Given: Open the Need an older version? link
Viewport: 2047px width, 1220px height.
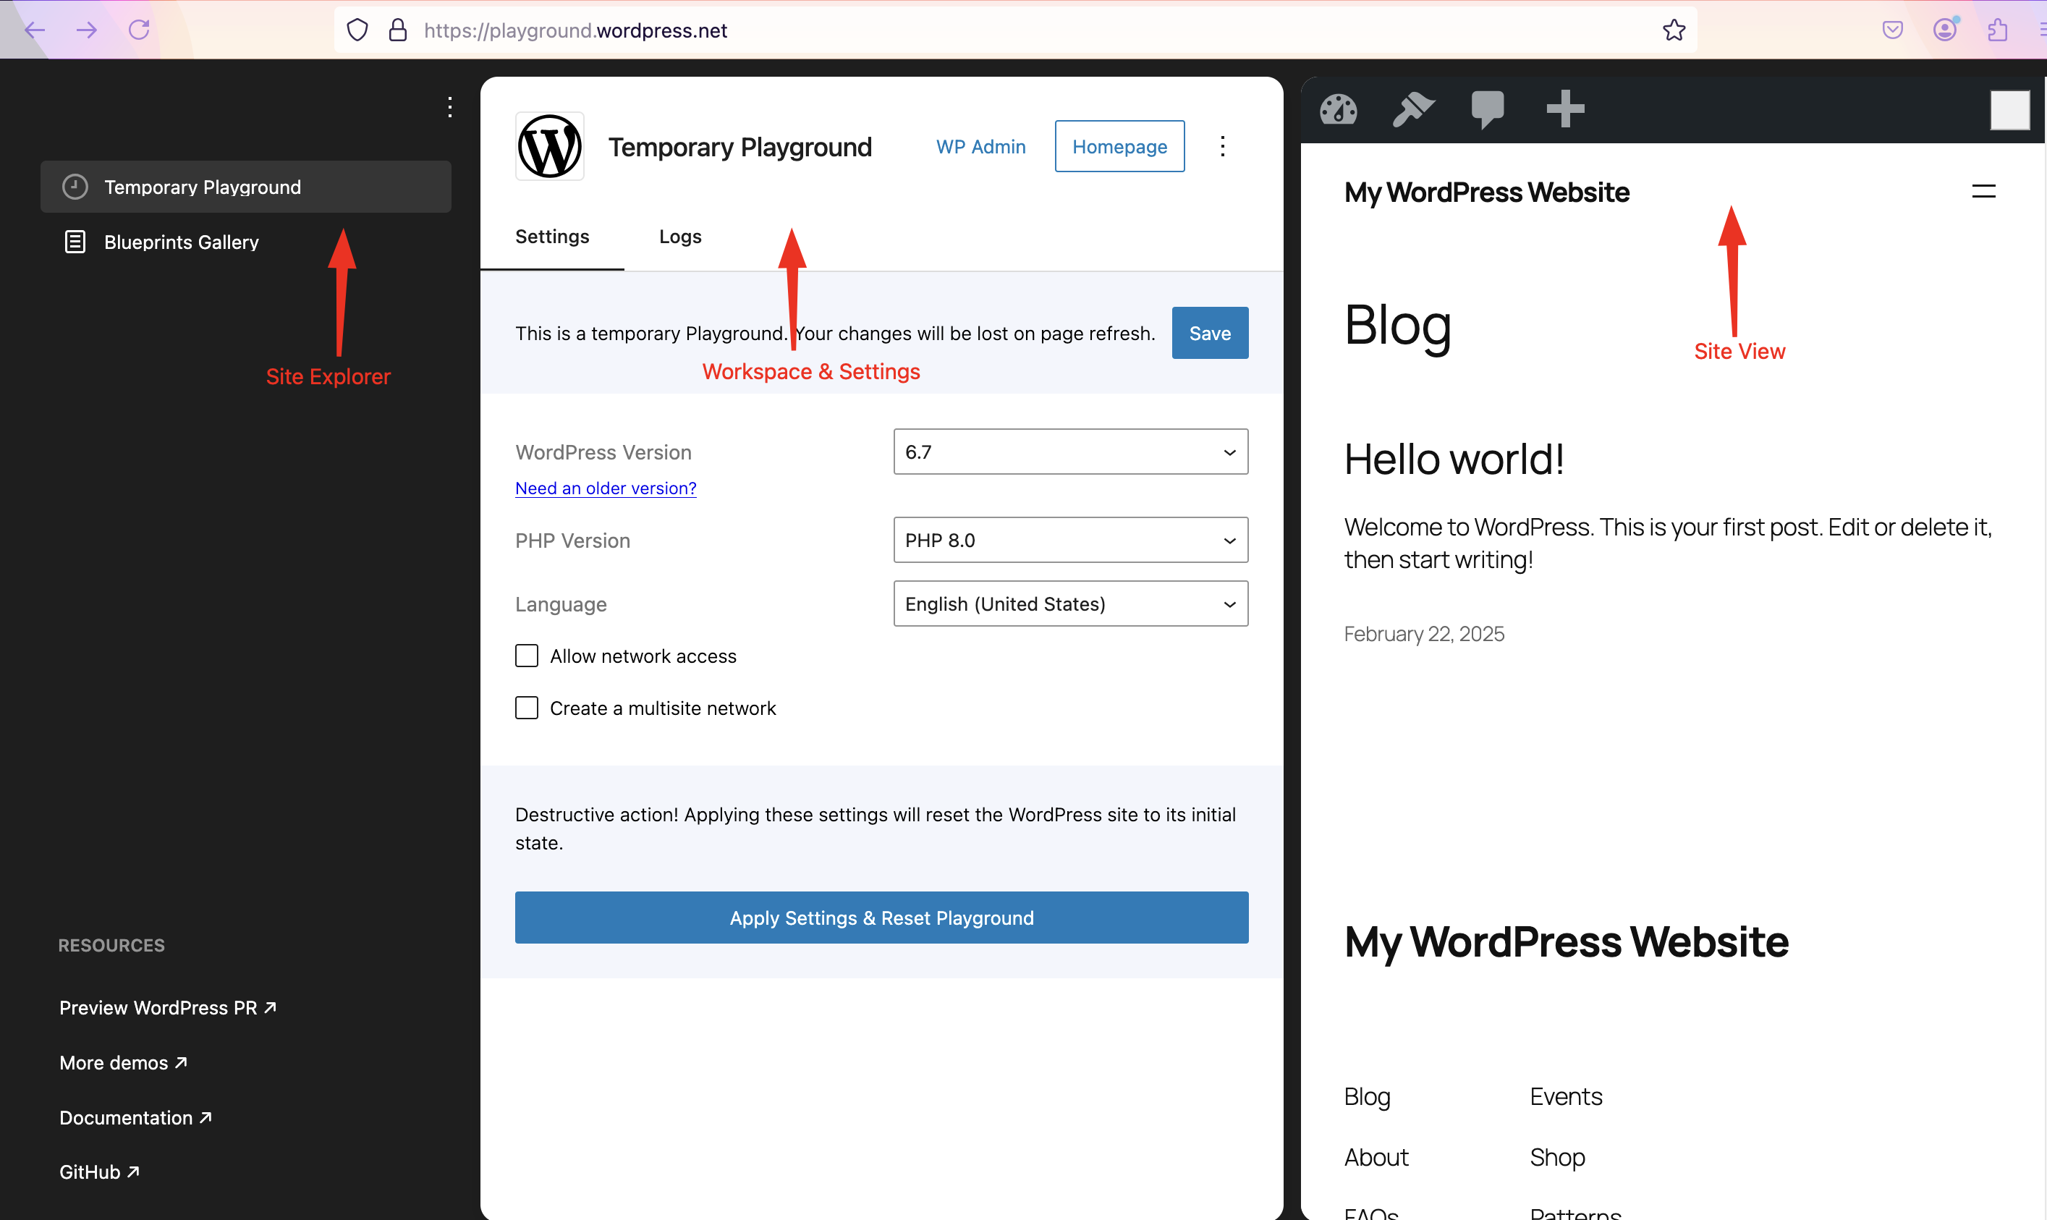Looking at the screenshot, I should tap(606, 488).
